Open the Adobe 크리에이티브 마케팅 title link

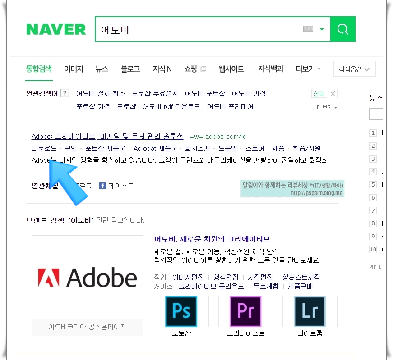coord(107,137)
